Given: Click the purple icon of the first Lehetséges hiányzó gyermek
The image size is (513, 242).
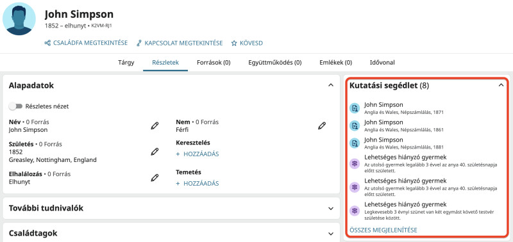Looking at the screenshot, I should (x=355, y=163).
